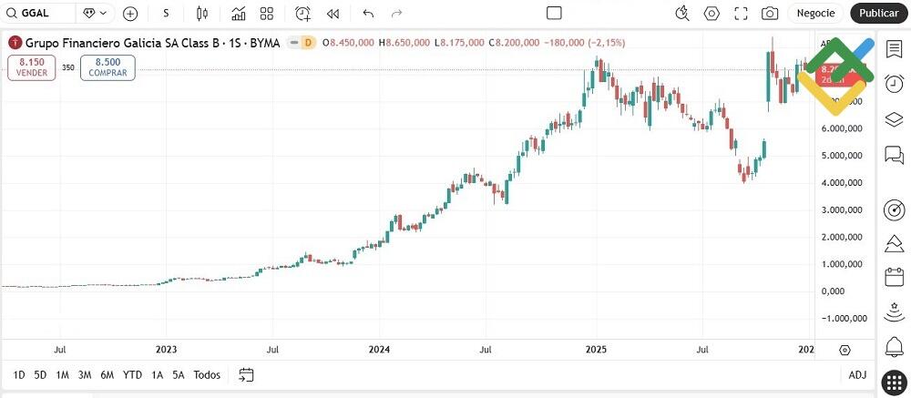Viewport: 911px width, 398px height.
Task: Select the 1M date range
Action: 62,374
